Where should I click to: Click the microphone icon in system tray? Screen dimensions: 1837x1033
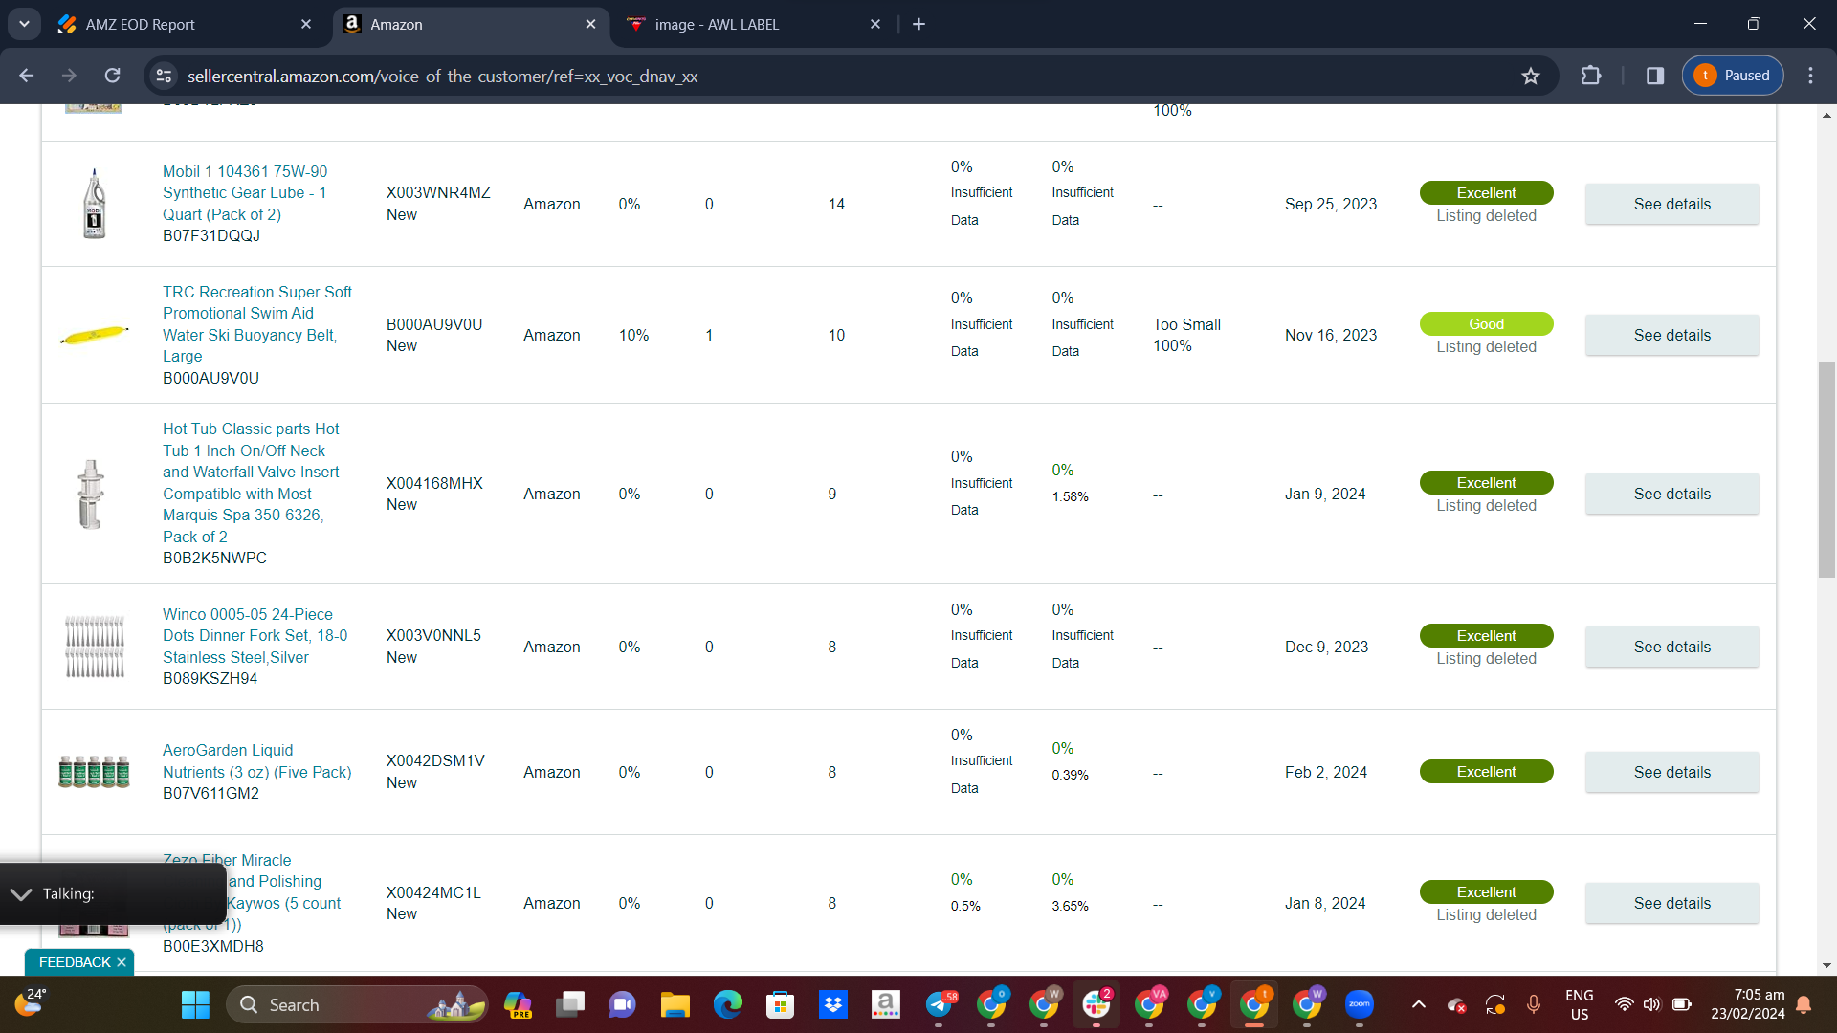pyautogui.click(x=1533, y=1004)
